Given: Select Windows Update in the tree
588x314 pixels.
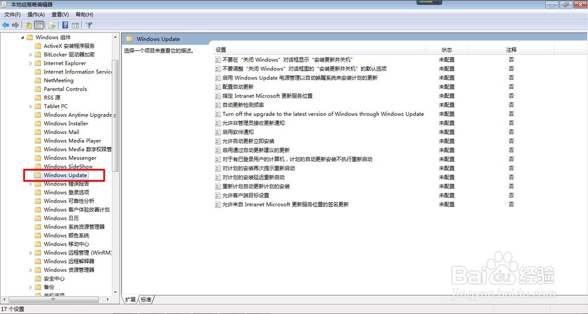Looking at the screenshot, I should (x=65, y=175).
